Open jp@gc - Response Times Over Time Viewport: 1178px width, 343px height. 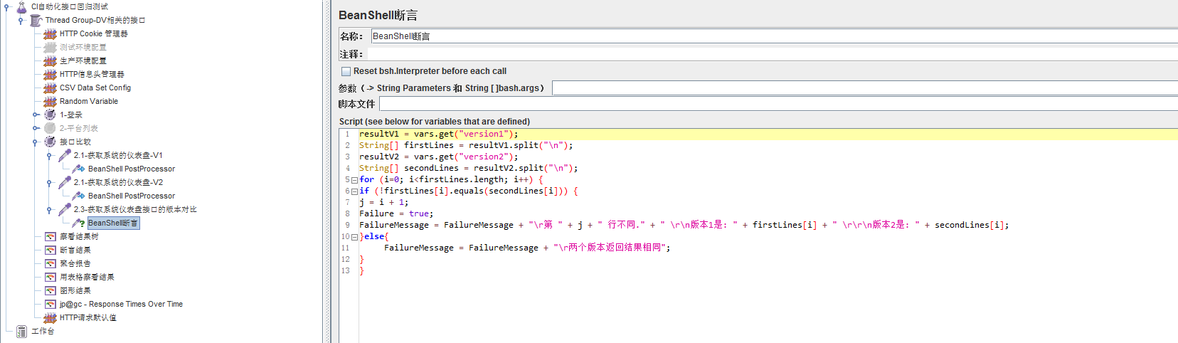121,304
